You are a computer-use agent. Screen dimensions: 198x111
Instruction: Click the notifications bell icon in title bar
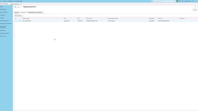[x=177, y=1]
